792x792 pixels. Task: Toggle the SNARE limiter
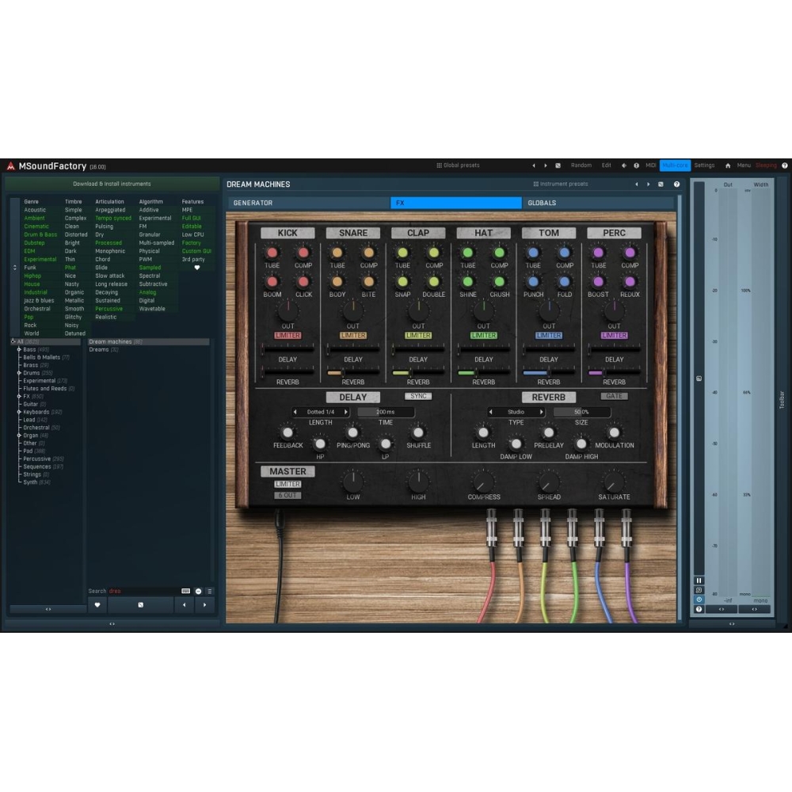[x=353, y=335]
